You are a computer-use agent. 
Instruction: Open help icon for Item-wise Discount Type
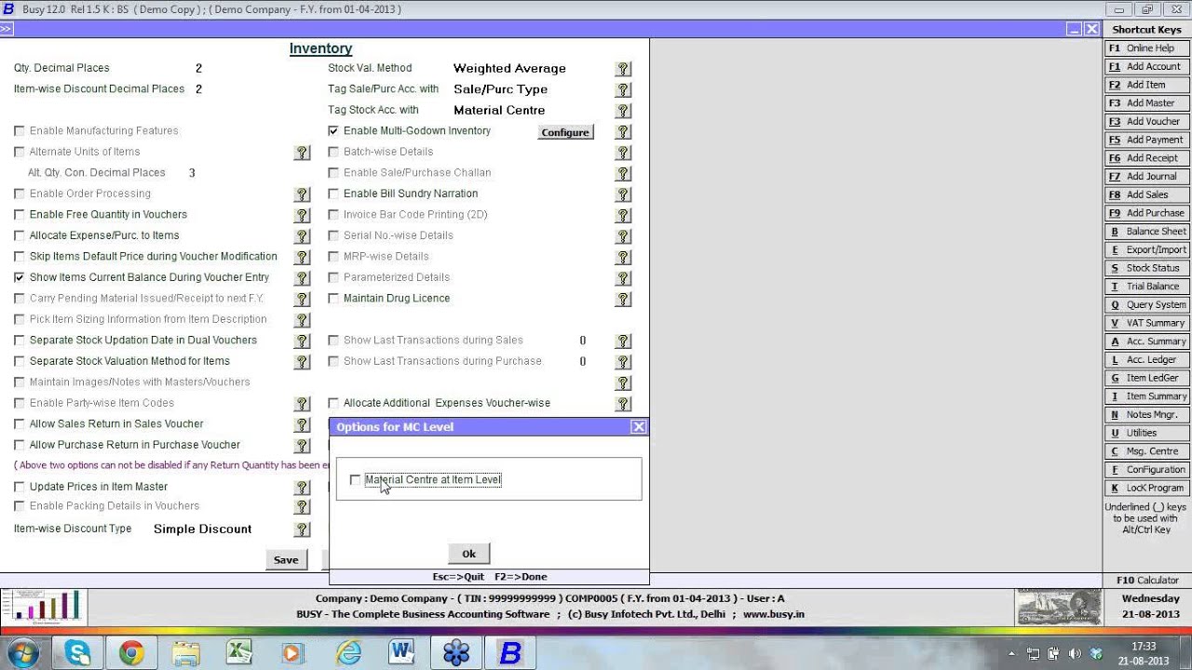302,529
